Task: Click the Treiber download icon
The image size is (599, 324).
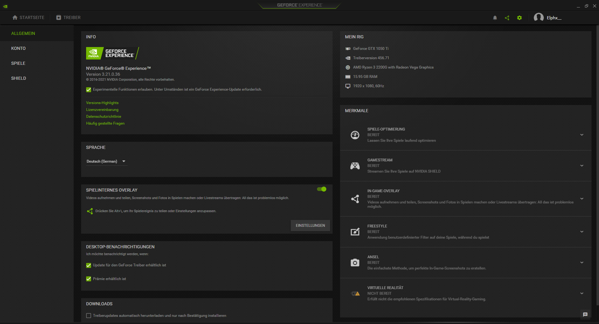Action: coord(59,17)
